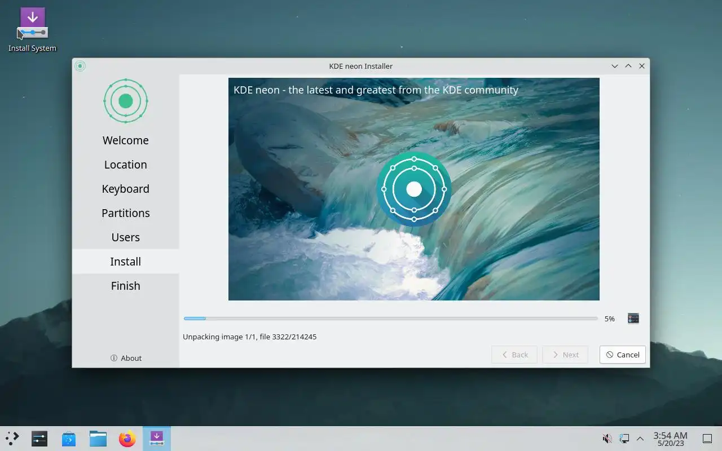The height and width of the screenshot is (451, 722).
Task: Select the Partitions step in the sidebar
Action: 126,213
